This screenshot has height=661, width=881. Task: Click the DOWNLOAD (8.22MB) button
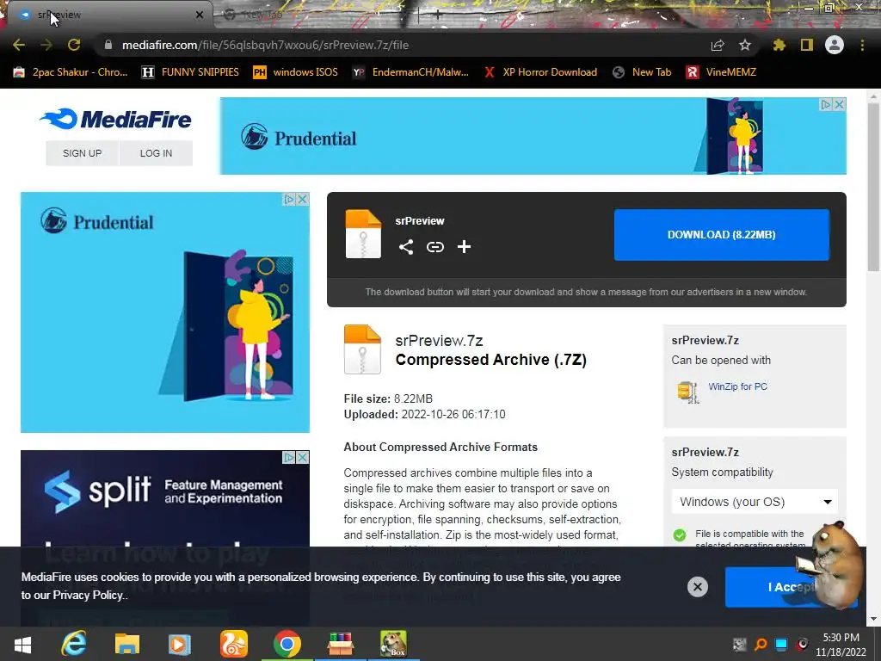click(x=722, y=235)
